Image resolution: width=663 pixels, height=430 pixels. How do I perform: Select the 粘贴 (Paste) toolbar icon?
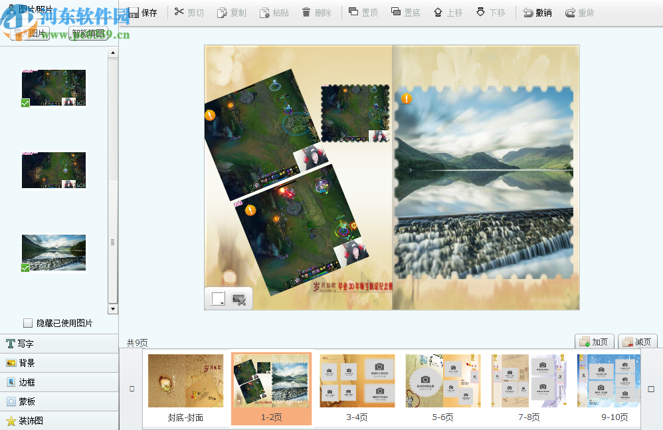[274, 11]
